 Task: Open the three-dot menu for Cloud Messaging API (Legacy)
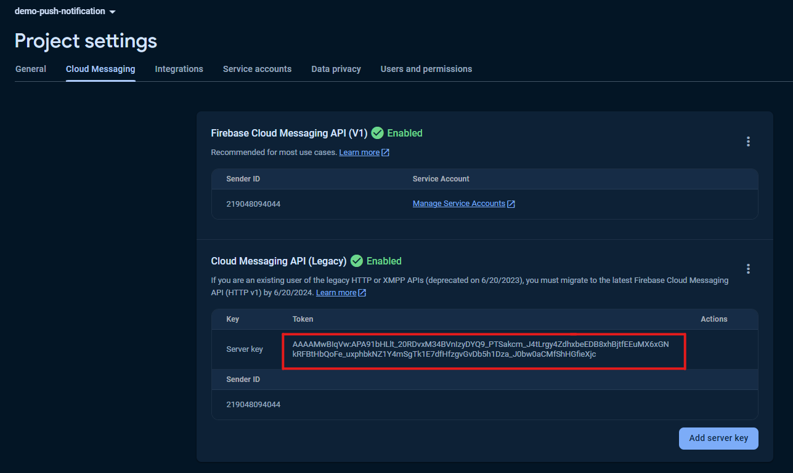[748, 269]
